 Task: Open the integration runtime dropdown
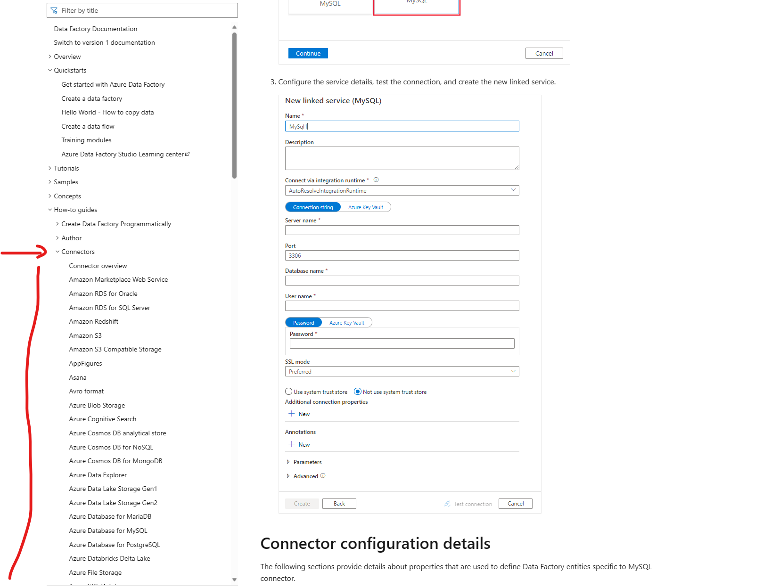coord(402,190)
